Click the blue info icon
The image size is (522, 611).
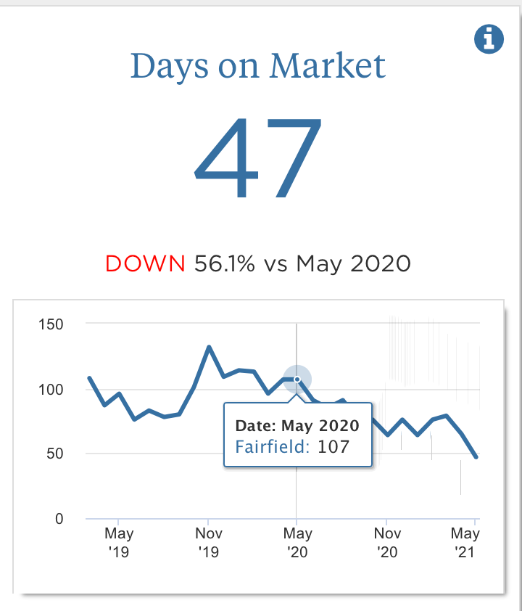(x=489, y=38)
